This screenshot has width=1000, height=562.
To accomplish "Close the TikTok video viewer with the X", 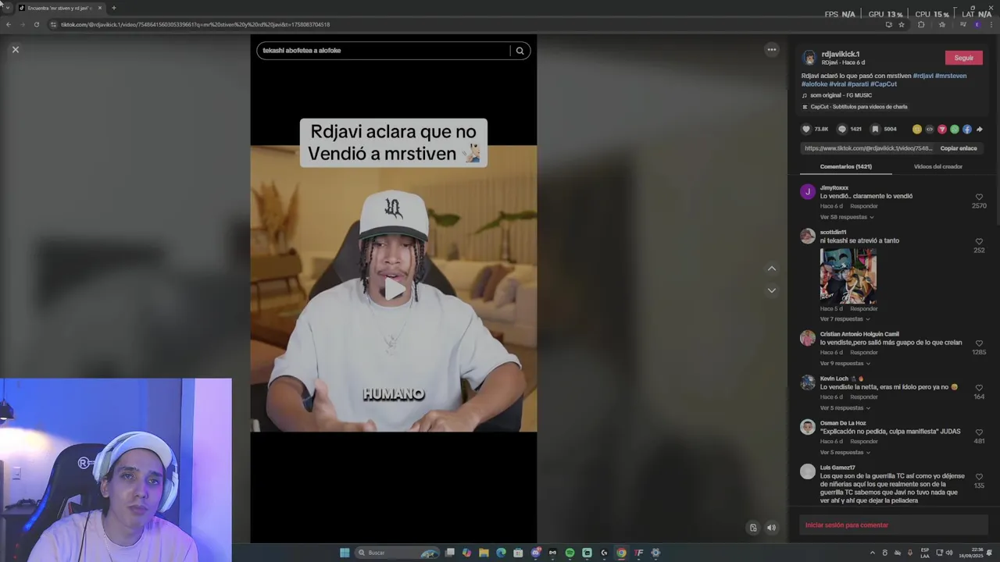I will pyautogui.click(x=15, y=50).
